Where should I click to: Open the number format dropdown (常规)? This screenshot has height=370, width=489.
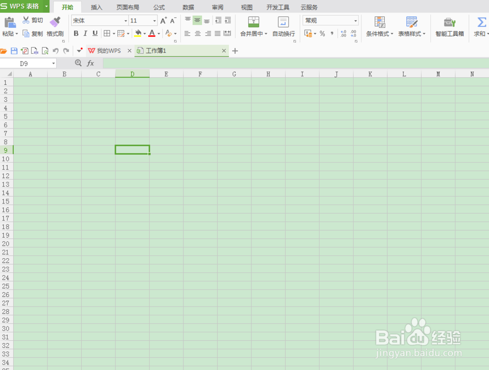[355, 21]
